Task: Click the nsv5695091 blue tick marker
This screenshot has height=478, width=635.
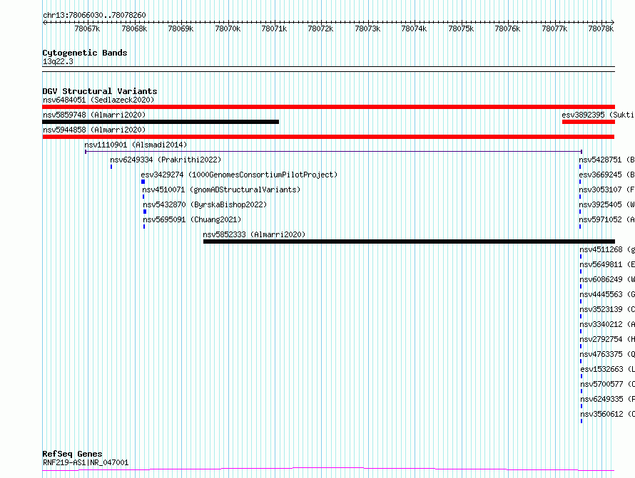Action: pyautogui.click(x=144, y=227)
